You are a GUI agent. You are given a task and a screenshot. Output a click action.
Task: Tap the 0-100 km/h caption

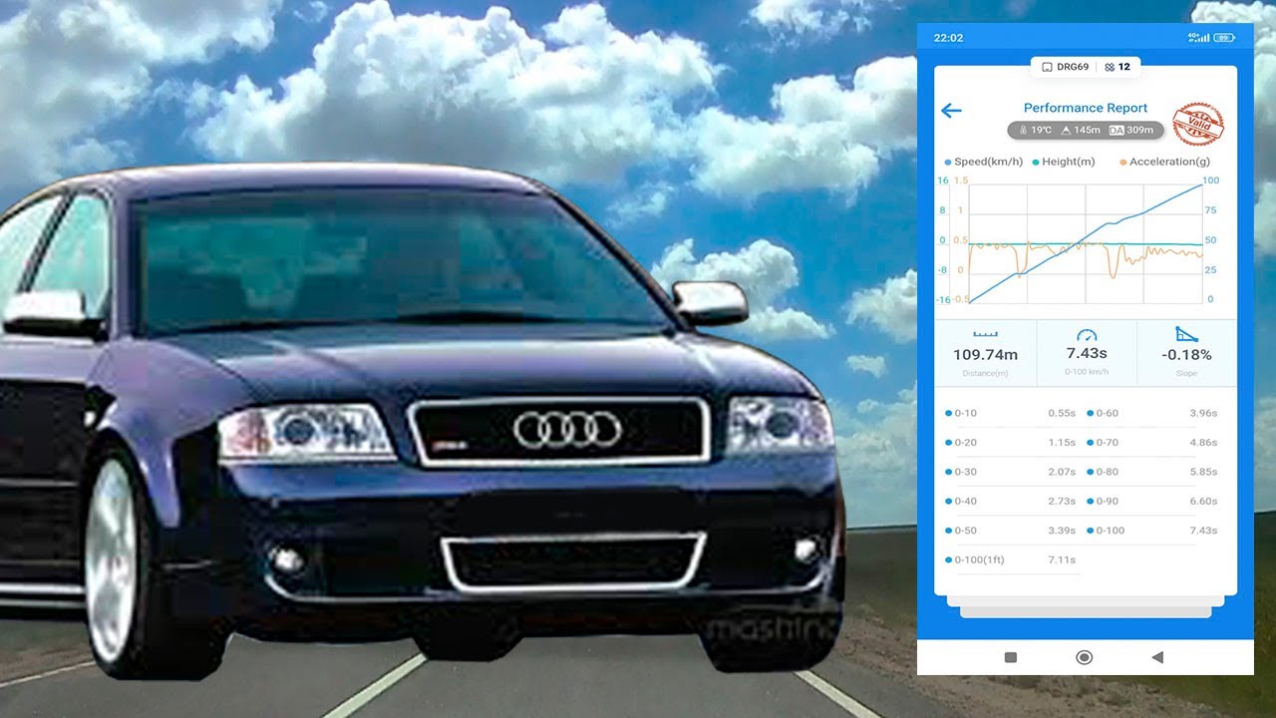(x=1087, y=372)
